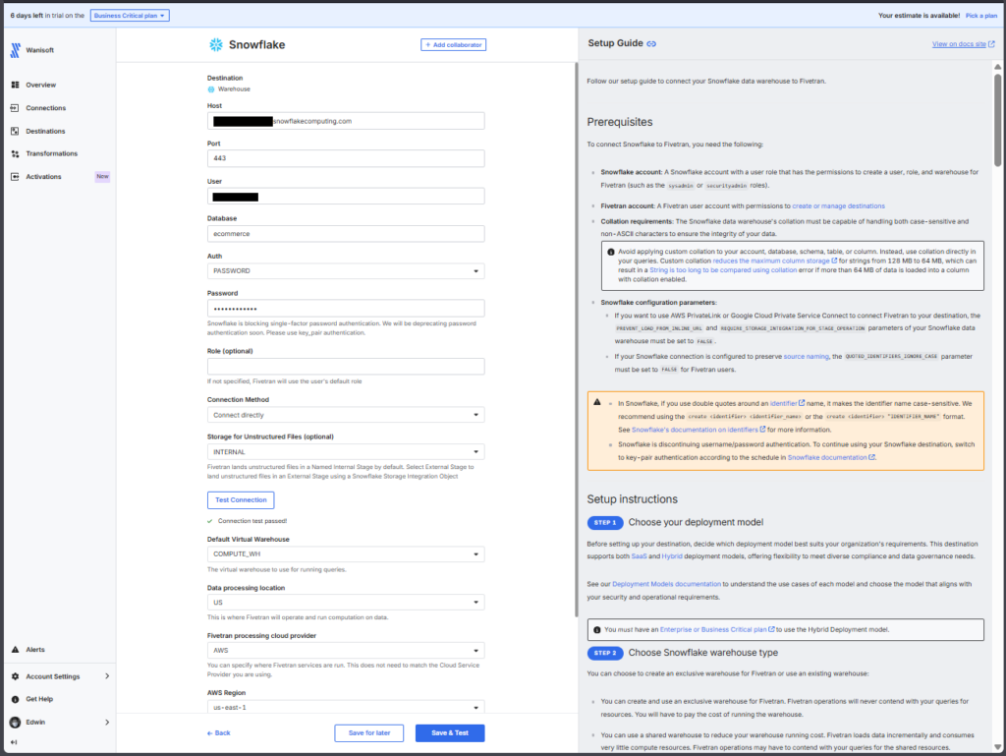Click the orange warning triangle in note
This screenshot has height=756, width=1006.
pos(597,402)
